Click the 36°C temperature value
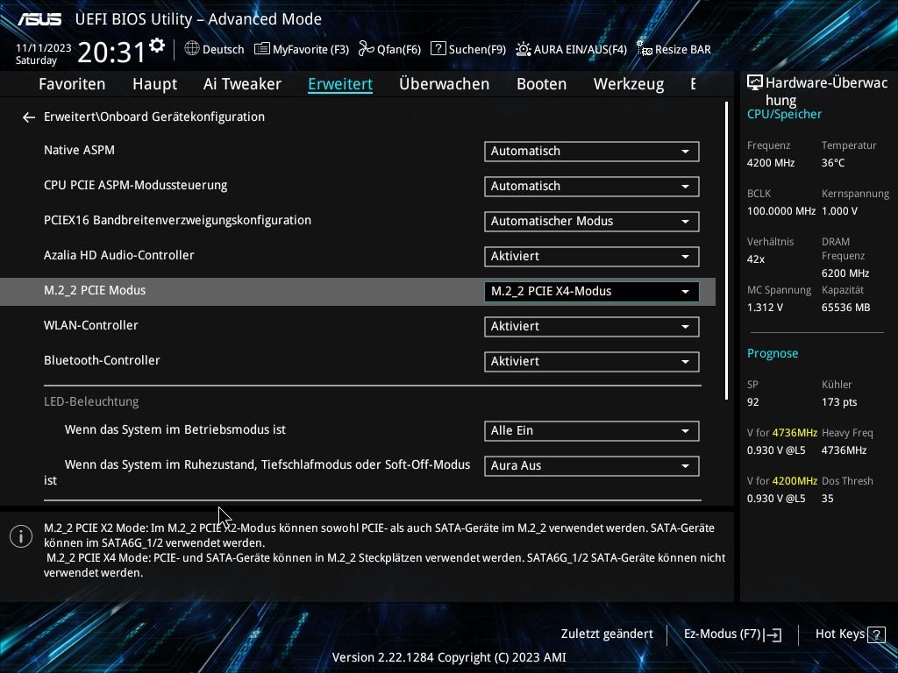This screenshot has height=673, width=898. pos(833,163)
